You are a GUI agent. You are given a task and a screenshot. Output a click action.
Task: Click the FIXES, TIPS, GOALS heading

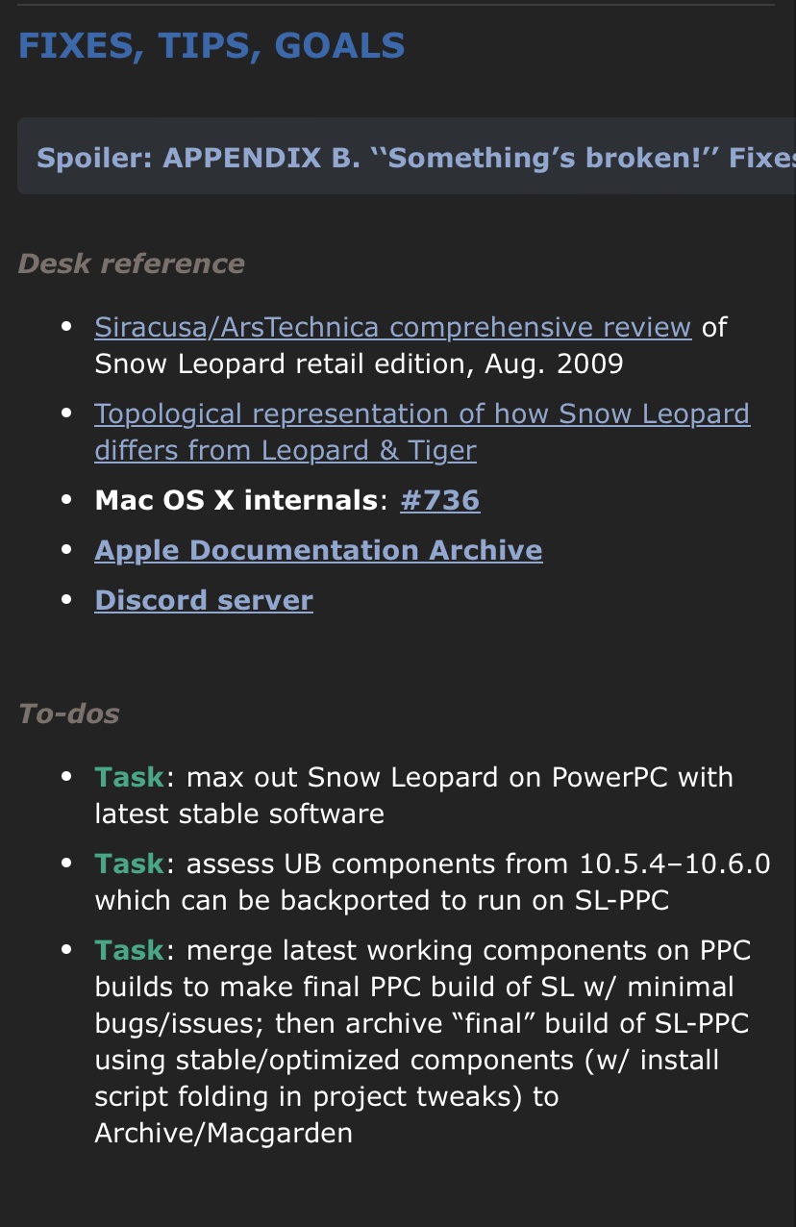pyautogui.click(x=211, y=45)
